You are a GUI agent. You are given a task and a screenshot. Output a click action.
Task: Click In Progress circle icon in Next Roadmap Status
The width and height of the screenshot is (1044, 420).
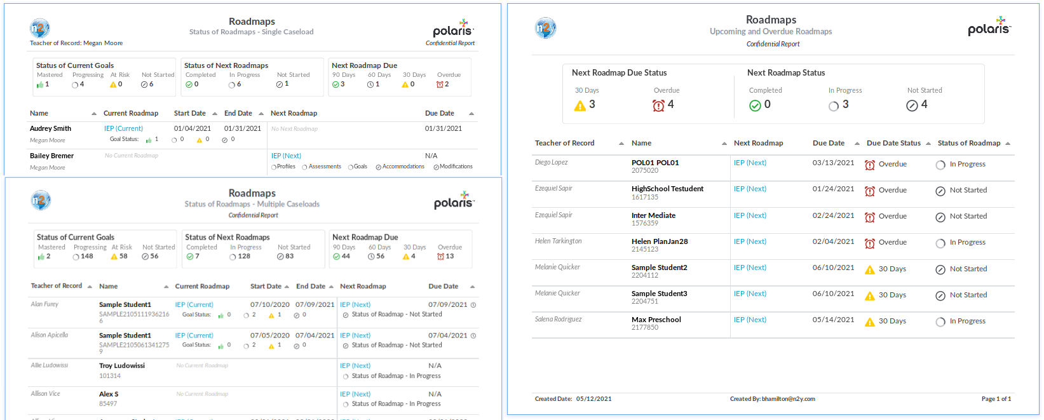coord(834,106)
